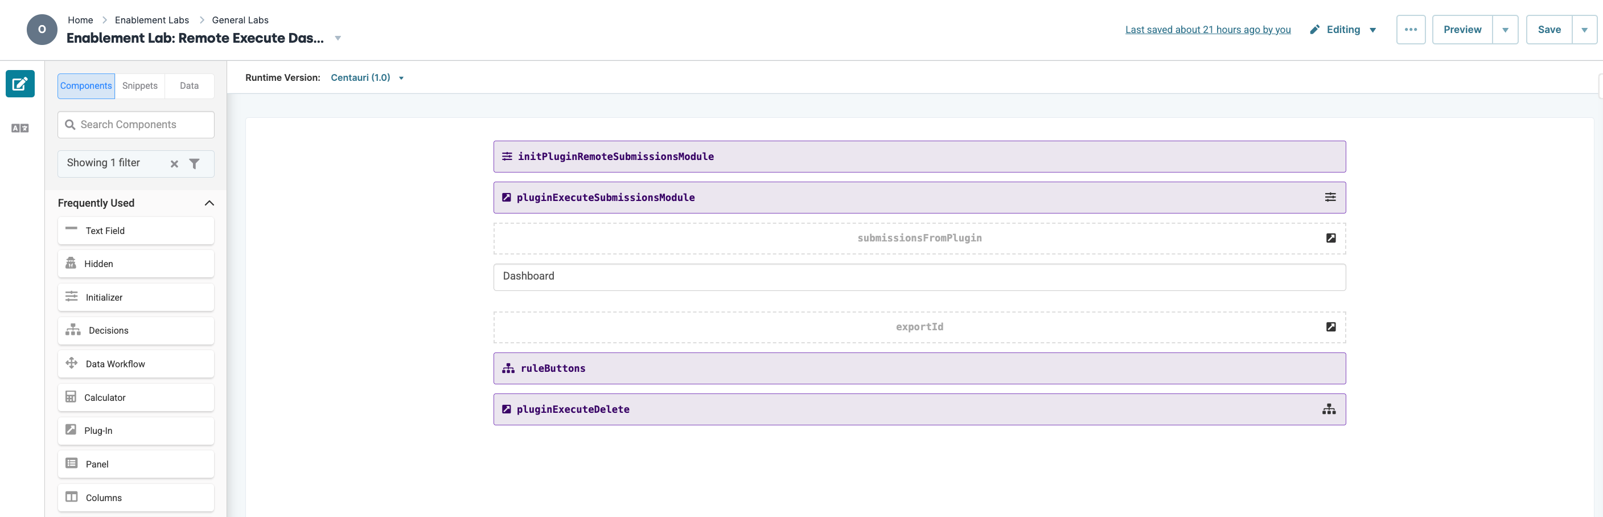Open settings icon on pluginExecuteSubmissionsModule
The height and width of the screenshot is (517, 1603).
[x=1331, y=197]
